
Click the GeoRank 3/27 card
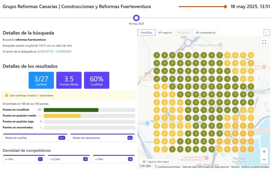(41, 80)
